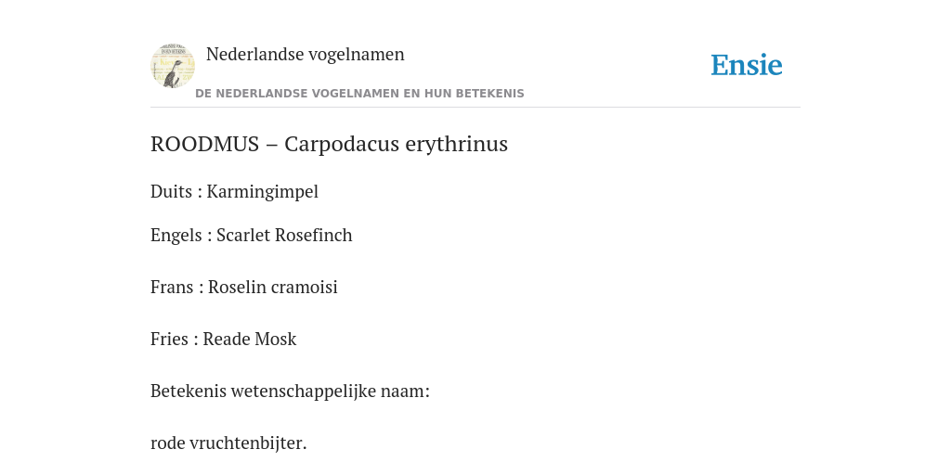The image size is (951, 475).
Task: Click the word ROODMUS in the title
Action: coord(204,144)
